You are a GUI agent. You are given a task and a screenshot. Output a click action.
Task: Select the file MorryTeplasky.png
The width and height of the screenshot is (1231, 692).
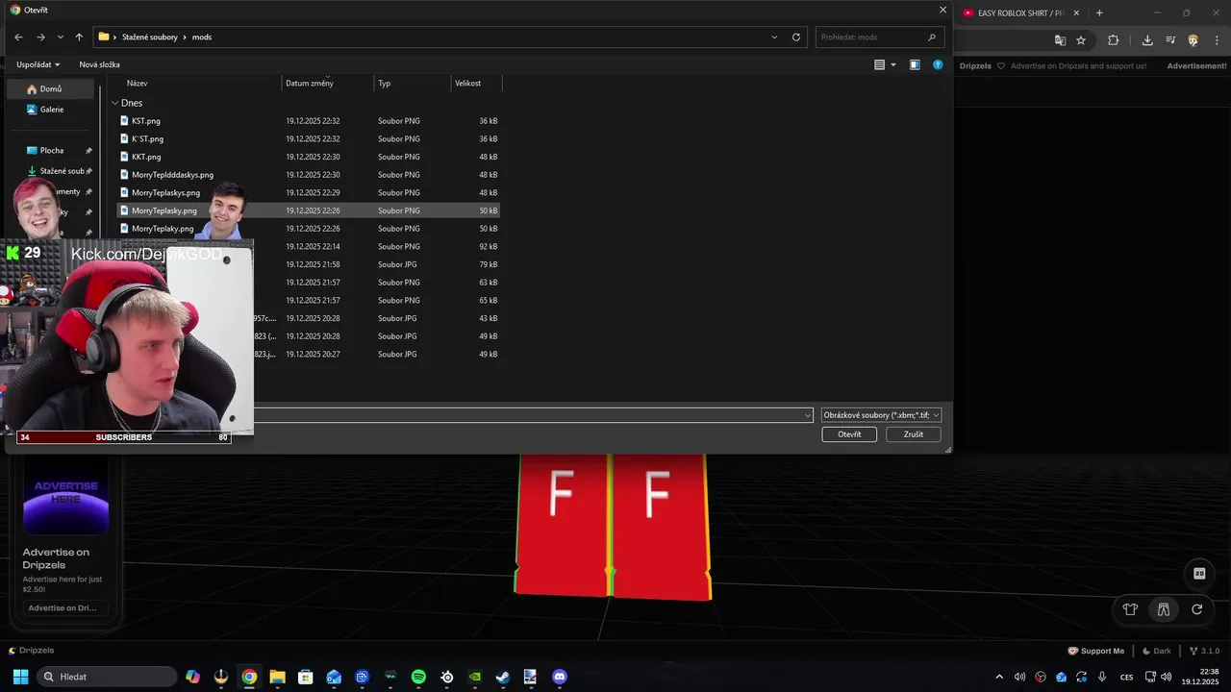click(308, 210)
